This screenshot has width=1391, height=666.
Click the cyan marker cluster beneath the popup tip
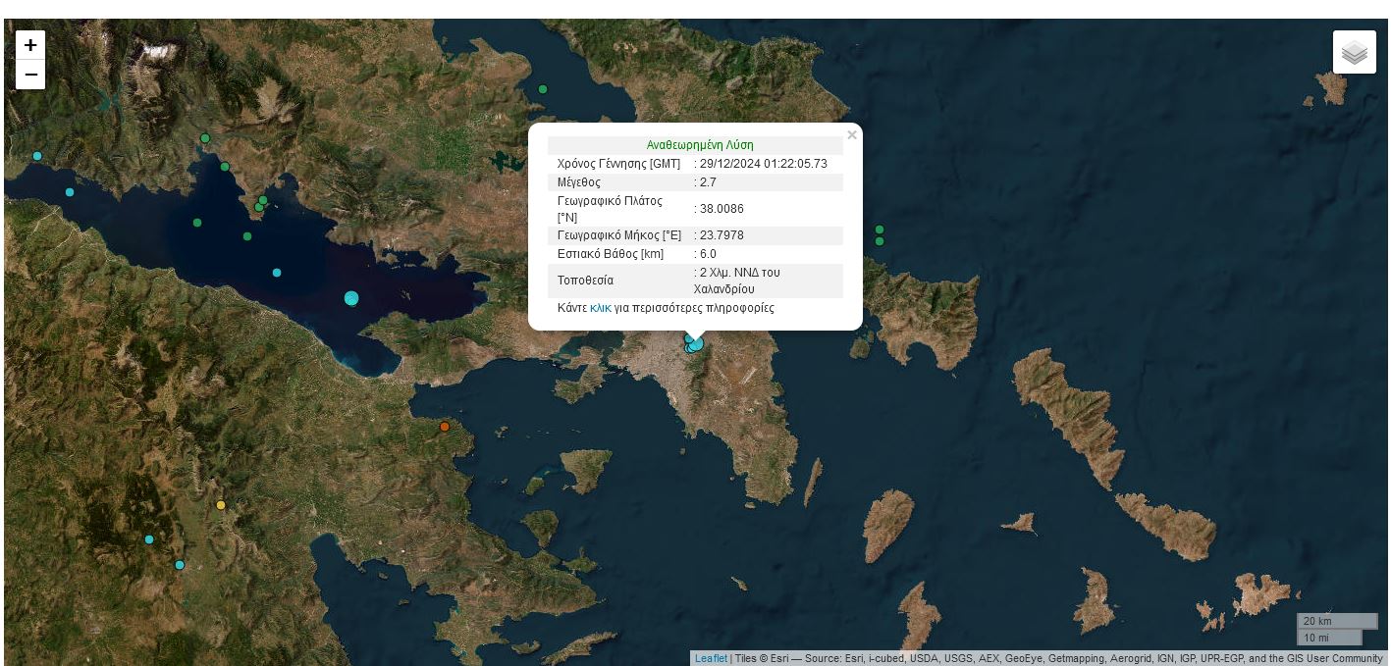pos(694,343)
